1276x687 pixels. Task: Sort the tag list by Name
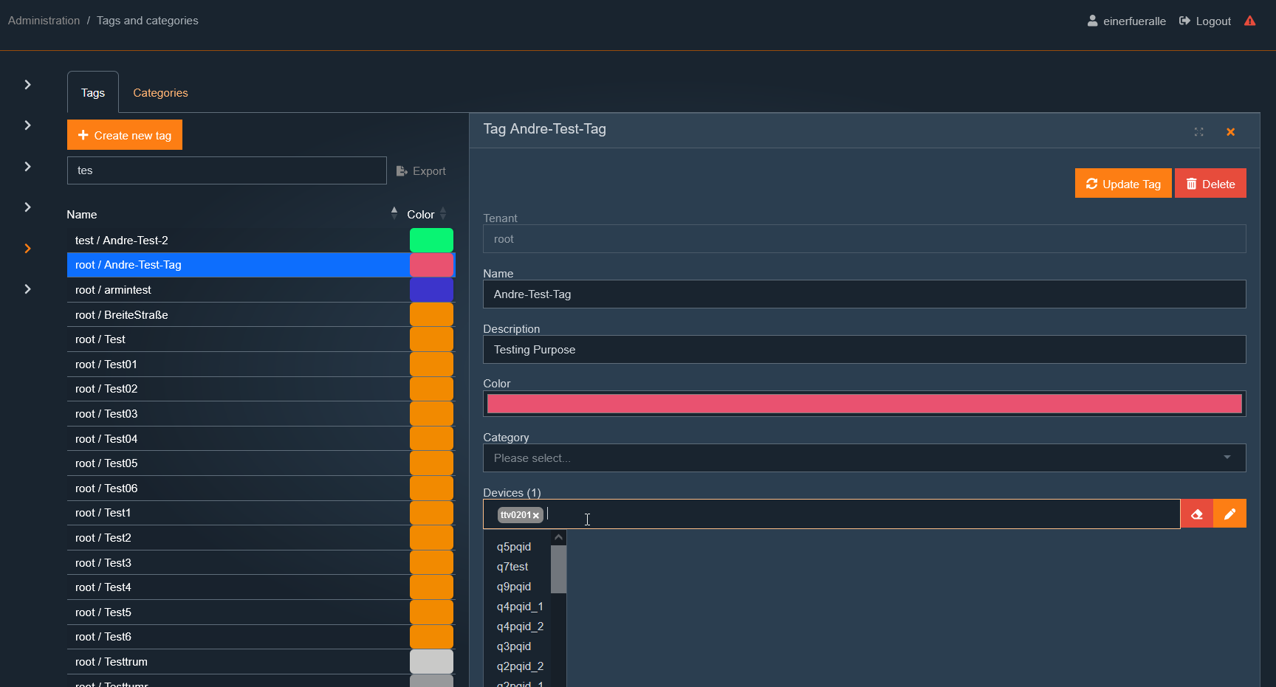394,214
